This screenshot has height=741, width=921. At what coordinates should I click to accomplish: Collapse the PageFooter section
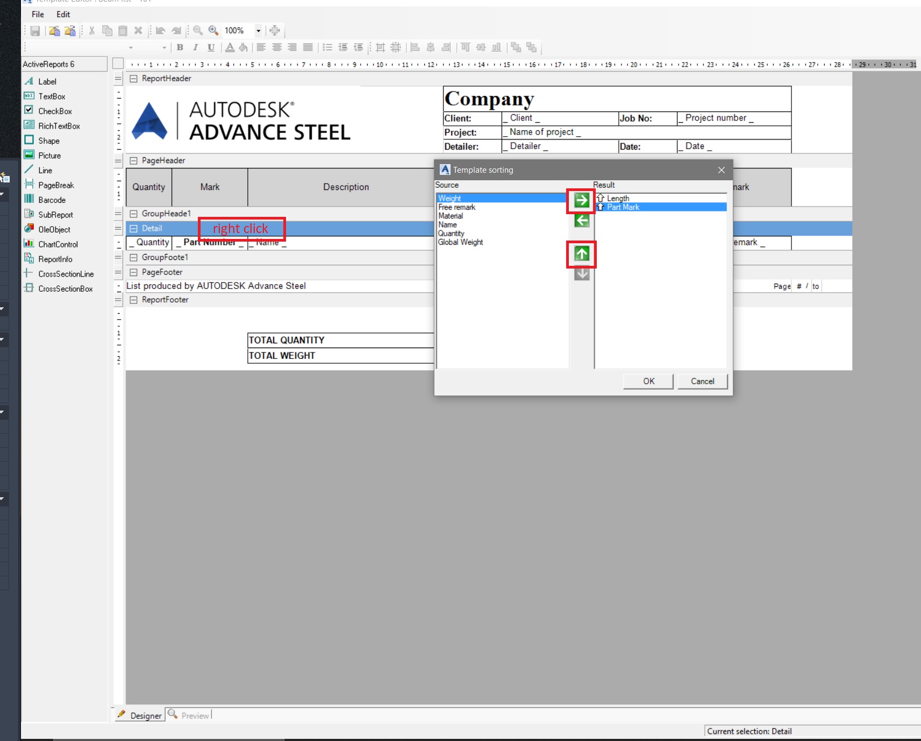pos(133,272)
